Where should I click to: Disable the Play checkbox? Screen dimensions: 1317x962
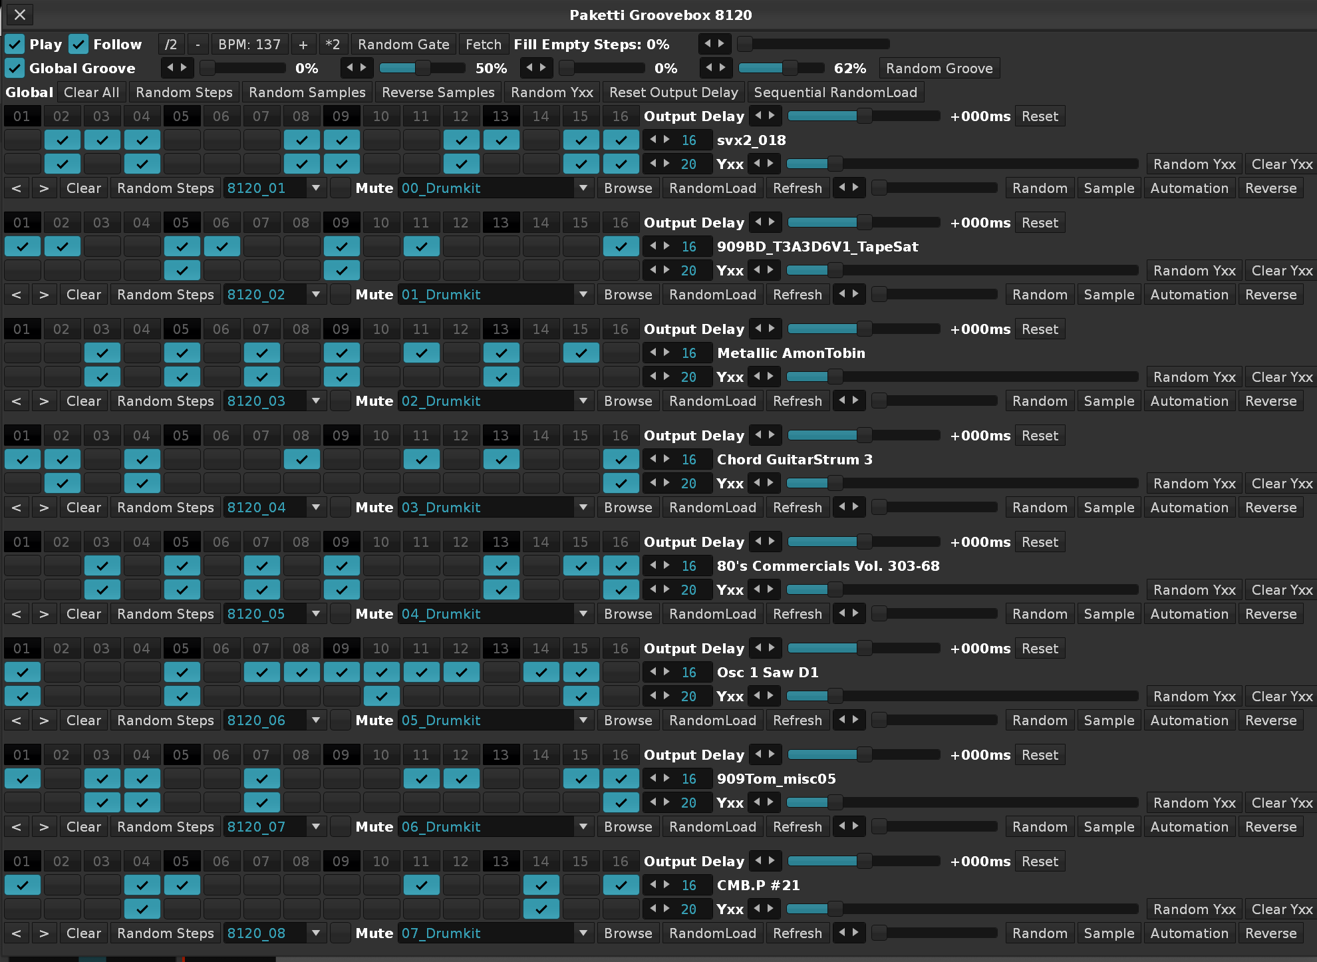[x=15, y=45]
